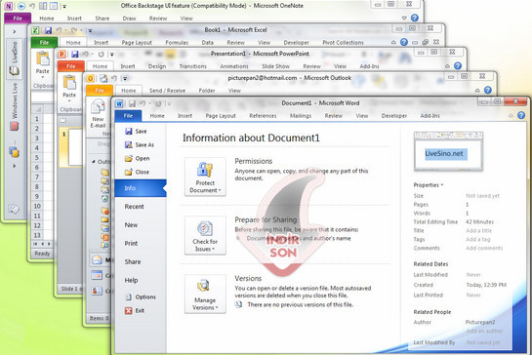Switch to Word's Home ribbon tab
532x355 pixels.
point(157,116)
